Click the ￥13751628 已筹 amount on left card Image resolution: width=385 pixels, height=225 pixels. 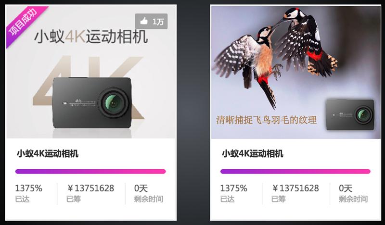[x=90, y=193]
